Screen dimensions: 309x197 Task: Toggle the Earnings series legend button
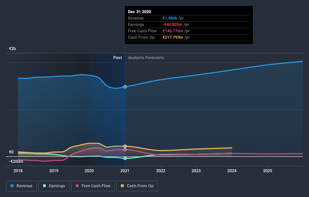click(54, 186)
